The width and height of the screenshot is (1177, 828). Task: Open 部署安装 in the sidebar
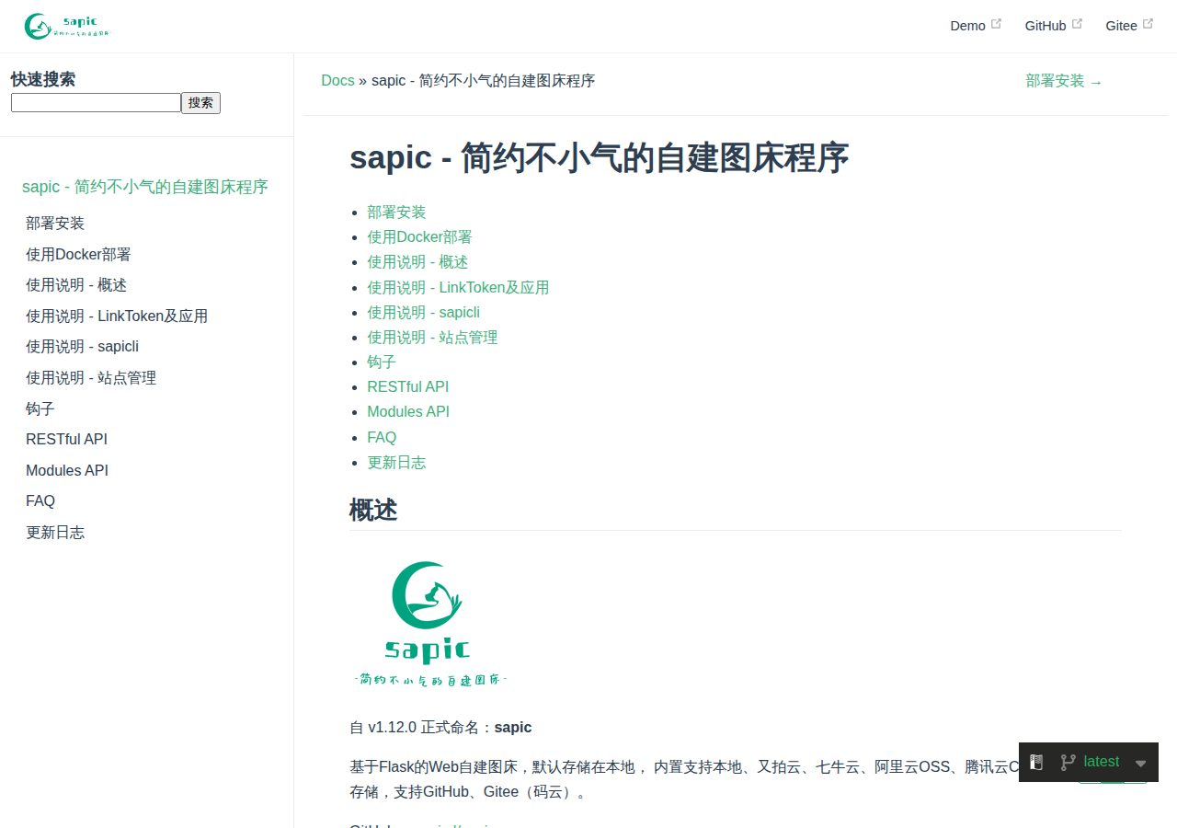55,224
